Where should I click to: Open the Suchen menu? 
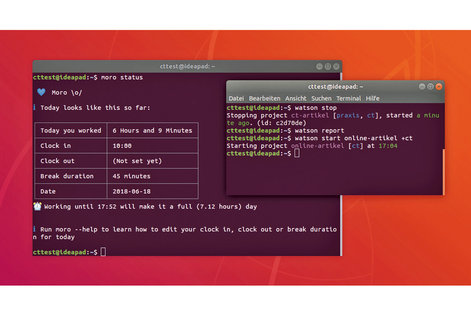pos(321,98)
